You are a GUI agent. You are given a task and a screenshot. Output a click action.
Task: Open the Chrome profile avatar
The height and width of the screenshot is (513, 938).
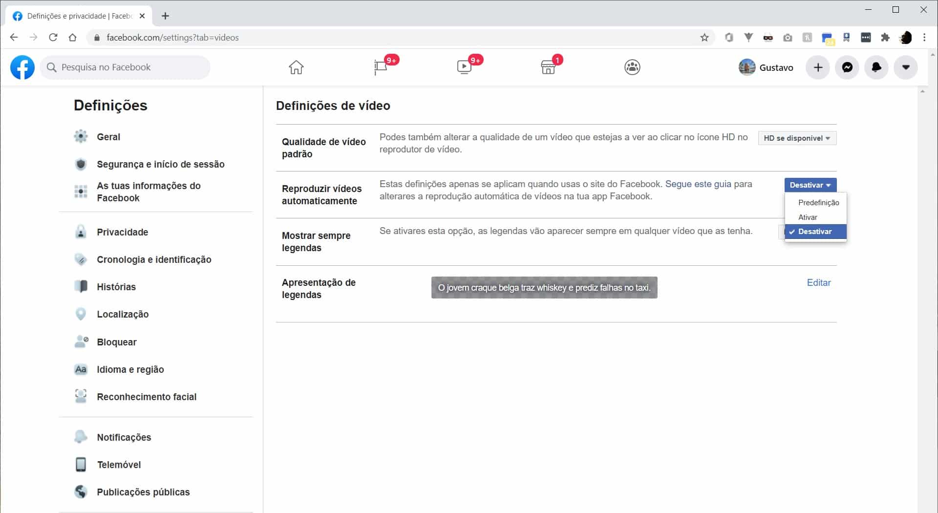[x=905, y=38]
